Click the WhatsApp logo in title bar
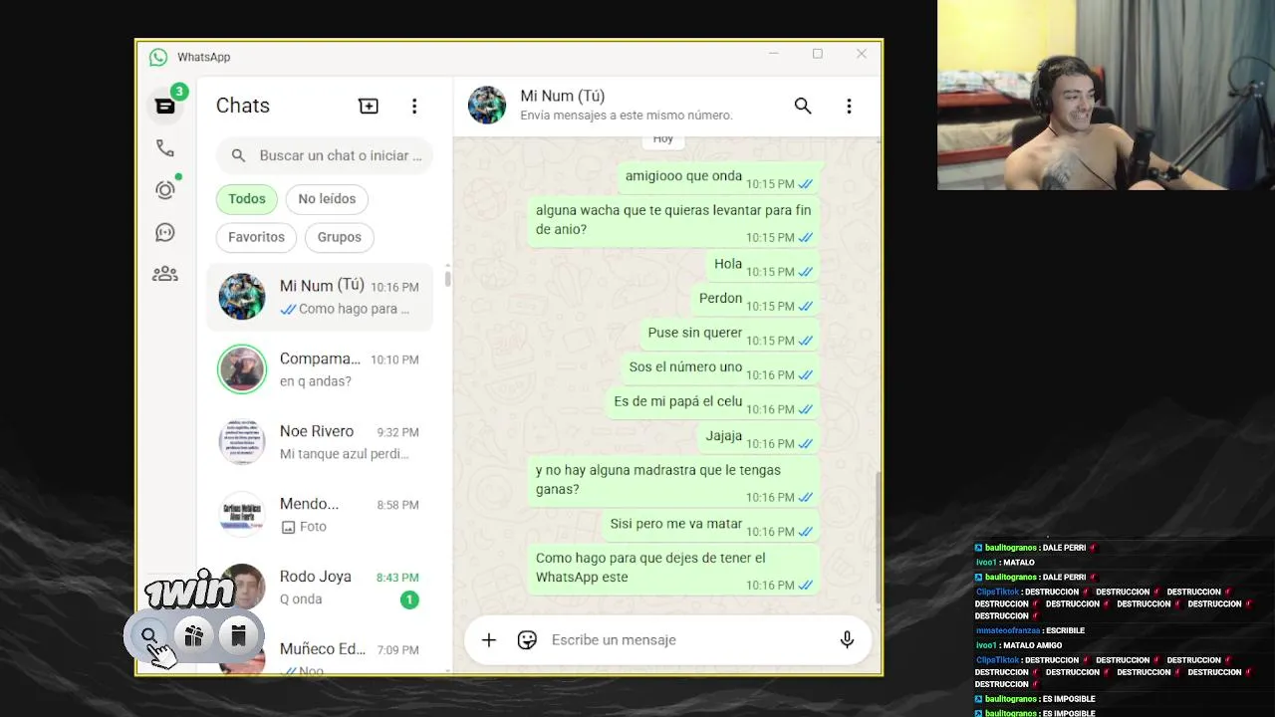Screen dimensions: 1275x717 pyautogui.click(x=158, y=57)
